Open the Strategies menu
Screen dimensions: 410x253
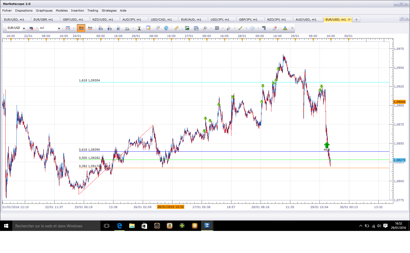[x=109, y=11]
